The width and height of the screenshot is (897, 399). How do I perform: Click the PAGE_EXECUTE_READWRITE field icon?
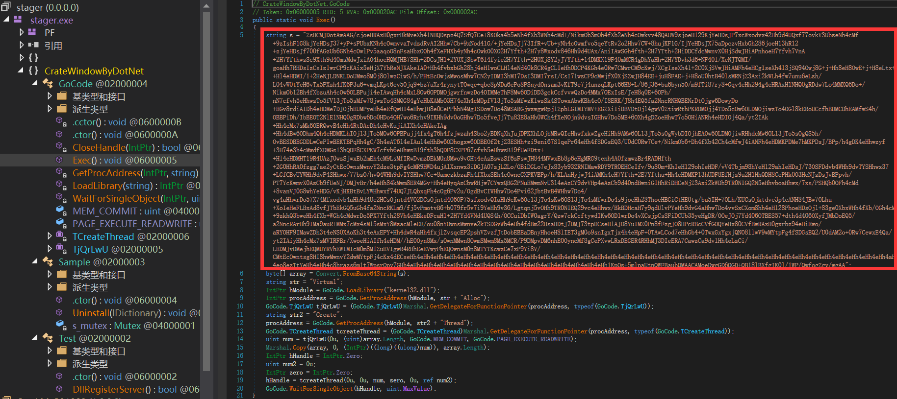tap(61, 223)
